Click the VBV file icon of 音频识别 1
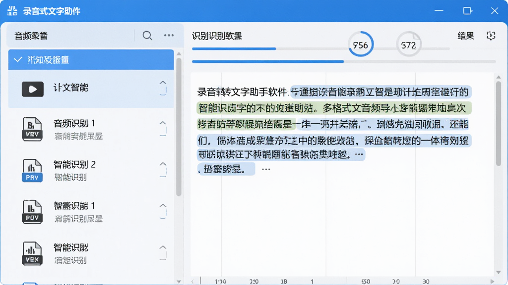This screenshot has height=285, width=508. click(x=32, y=129)
